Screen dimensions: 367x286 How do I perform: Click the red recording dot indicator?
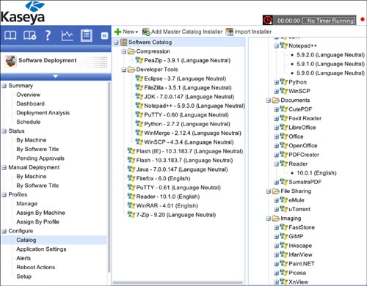tap(363, 19)
